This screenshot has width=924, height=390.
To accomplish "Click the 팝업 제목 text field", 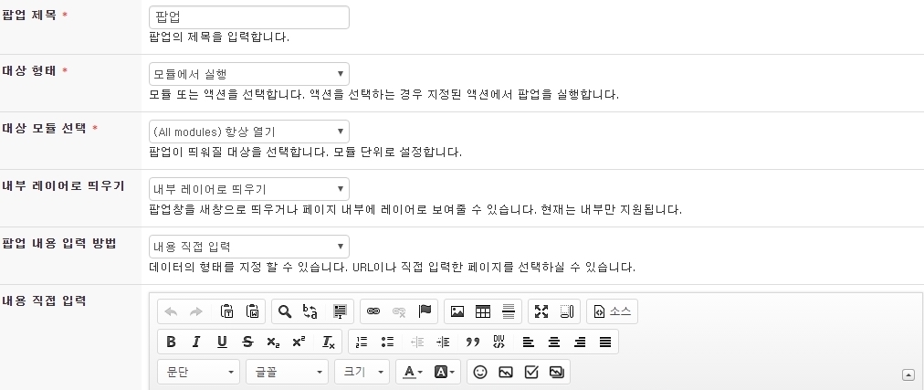I will point(248,17).
